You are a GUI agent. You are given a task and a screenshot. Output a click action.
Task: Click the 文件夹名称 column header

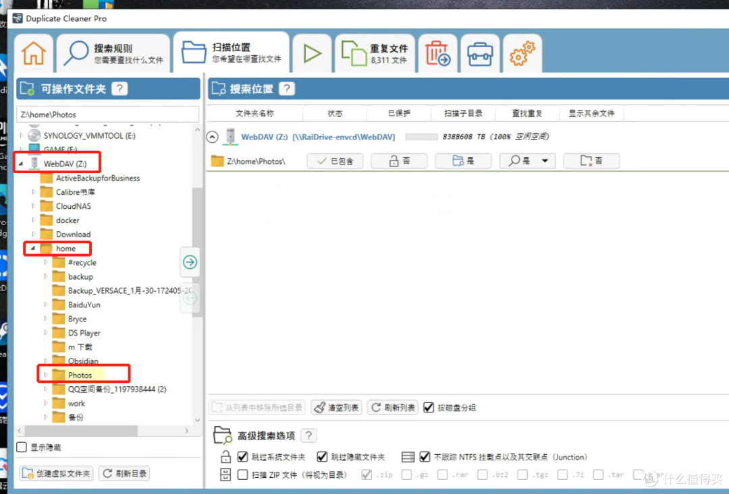click(254, 113)
